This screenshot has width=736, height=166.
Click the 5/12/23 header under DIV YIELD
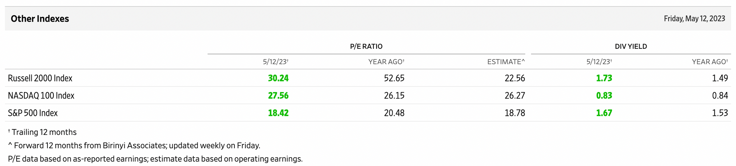(599, 62)
